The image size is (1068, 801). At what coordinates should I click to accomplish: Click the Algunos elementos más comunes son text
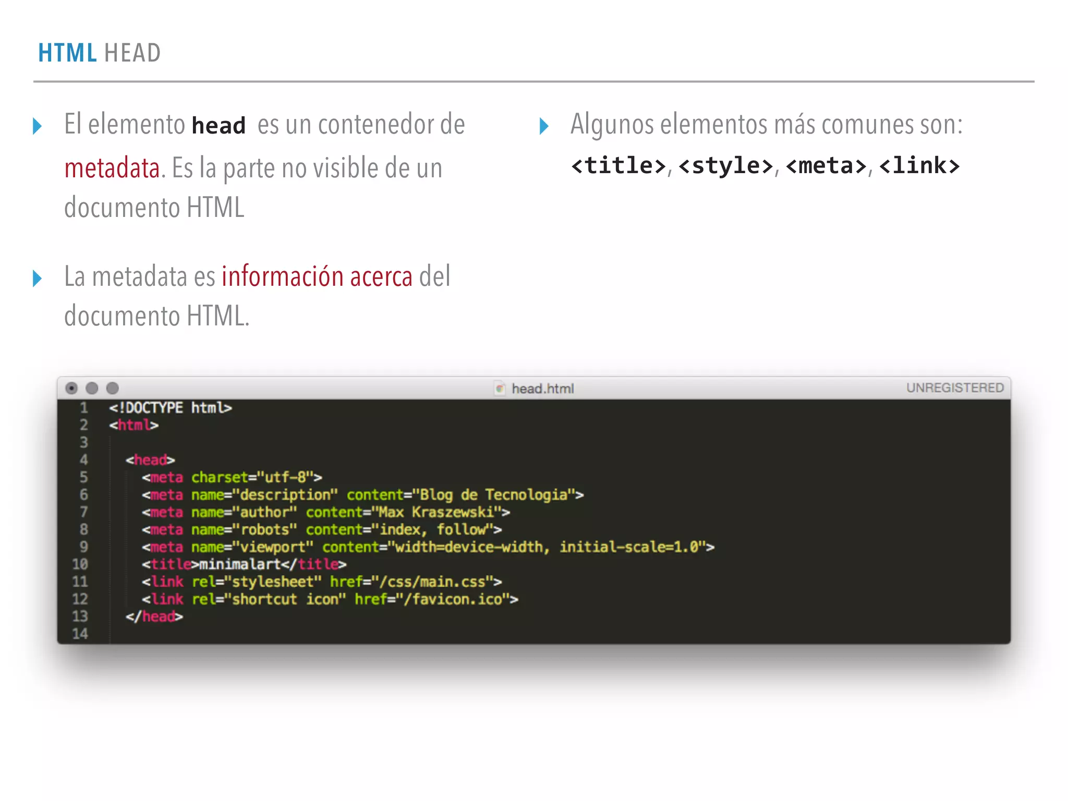coord(767,125)
